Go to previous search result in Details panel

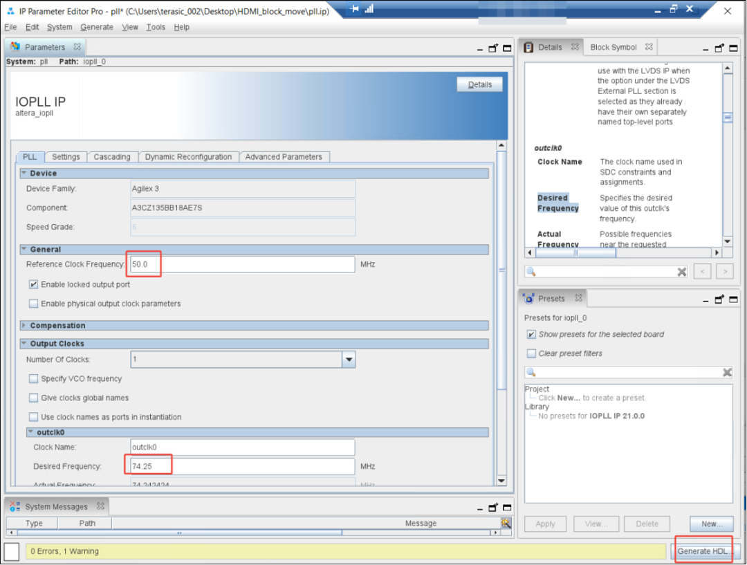point(702,272)
